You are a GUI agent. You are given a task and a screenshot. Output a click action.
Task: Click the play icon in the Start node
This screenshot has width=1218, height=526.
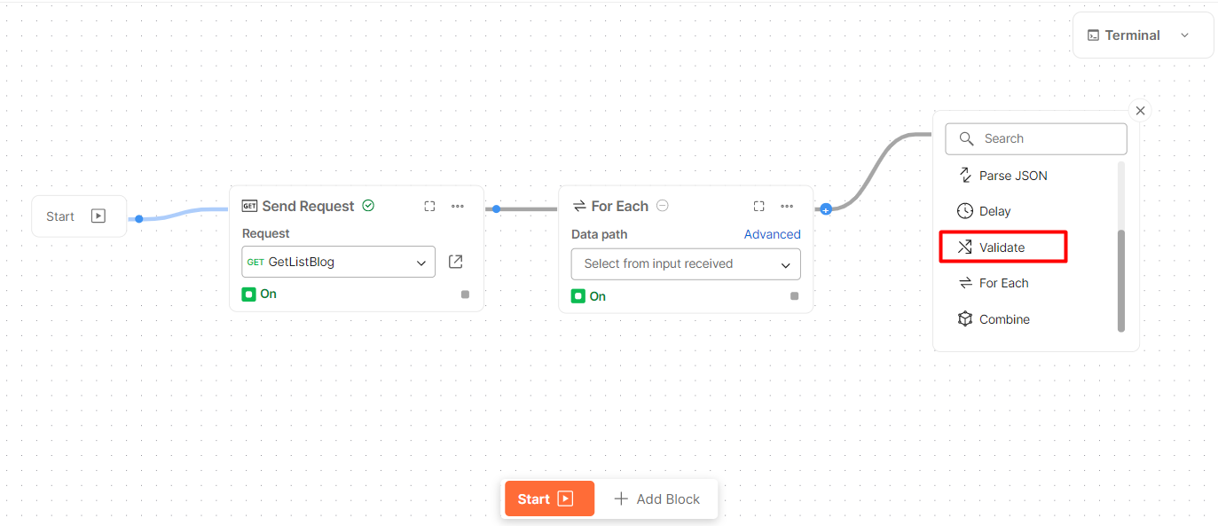(98, 216)
